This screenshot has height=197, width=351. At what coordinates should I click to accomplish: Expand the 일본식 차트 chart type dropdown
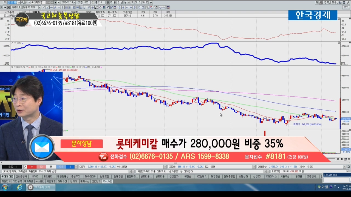[x=40, y=7]
